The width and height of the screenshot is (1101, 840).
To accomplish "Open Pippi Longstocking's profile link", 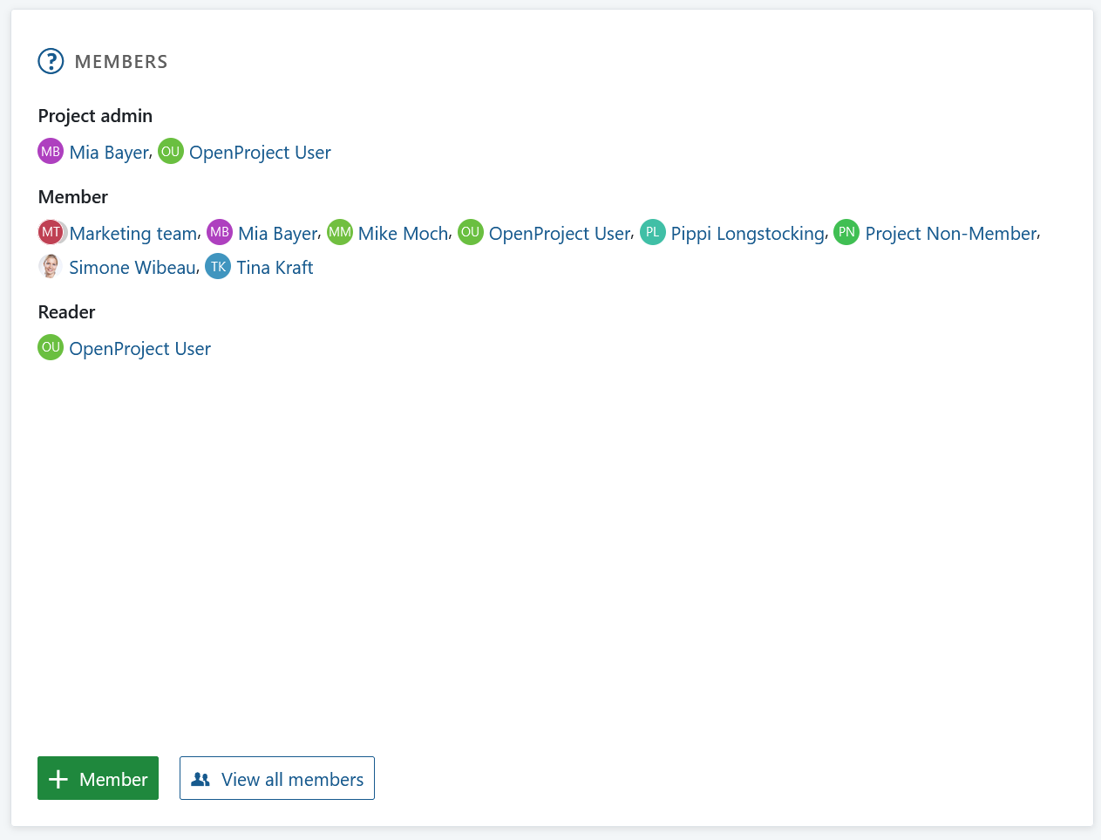I will (x=747, y=234).
